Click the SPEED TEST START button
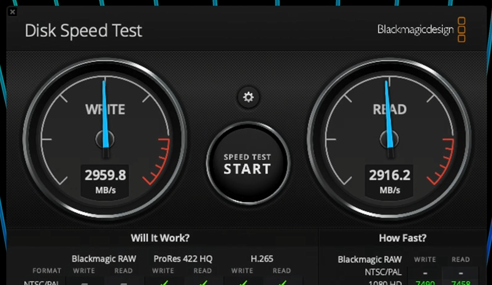This screenshot has height=285, width=492. click(248, 164)
